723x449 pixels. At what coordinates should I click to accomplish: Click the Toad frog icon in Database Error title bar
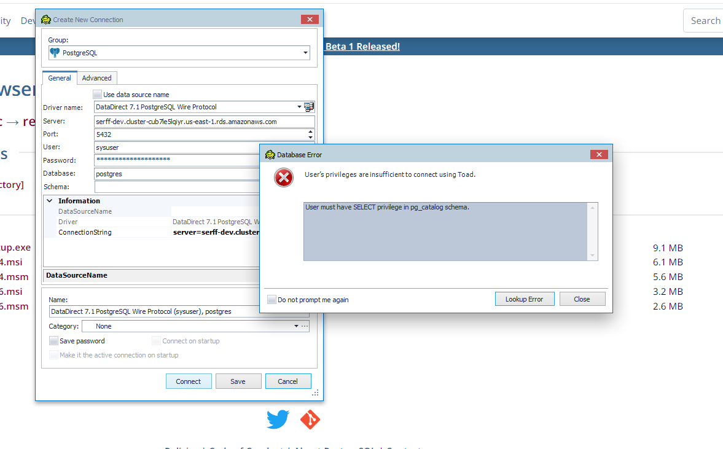[270, 155]
